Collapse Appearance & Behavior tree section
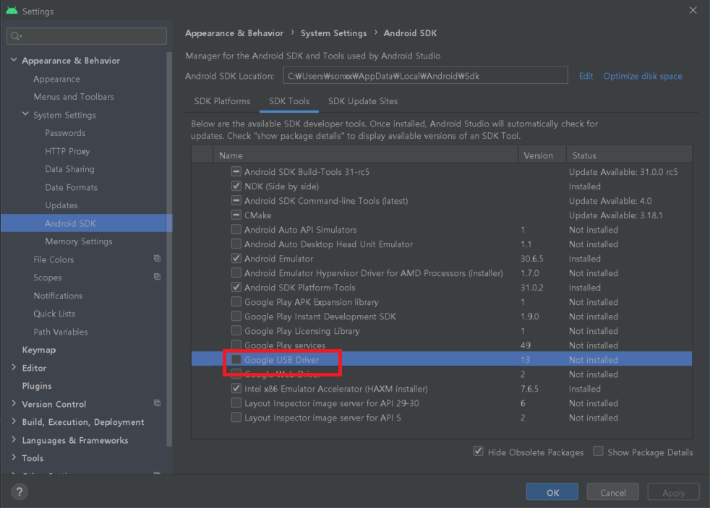Image resolution: width=710 pixels, height=508 pixels. [x=14, y=60]
